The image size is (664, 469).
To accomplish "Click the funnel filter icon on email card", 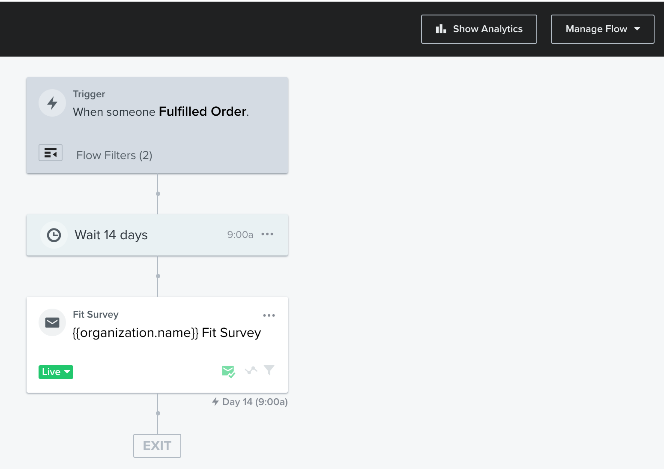I will click(x=269, y=370).
